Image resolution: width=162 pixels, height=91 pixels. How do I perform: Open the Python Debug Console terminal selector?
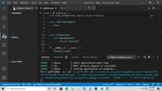pyautogui.click(x=121, y=57)
